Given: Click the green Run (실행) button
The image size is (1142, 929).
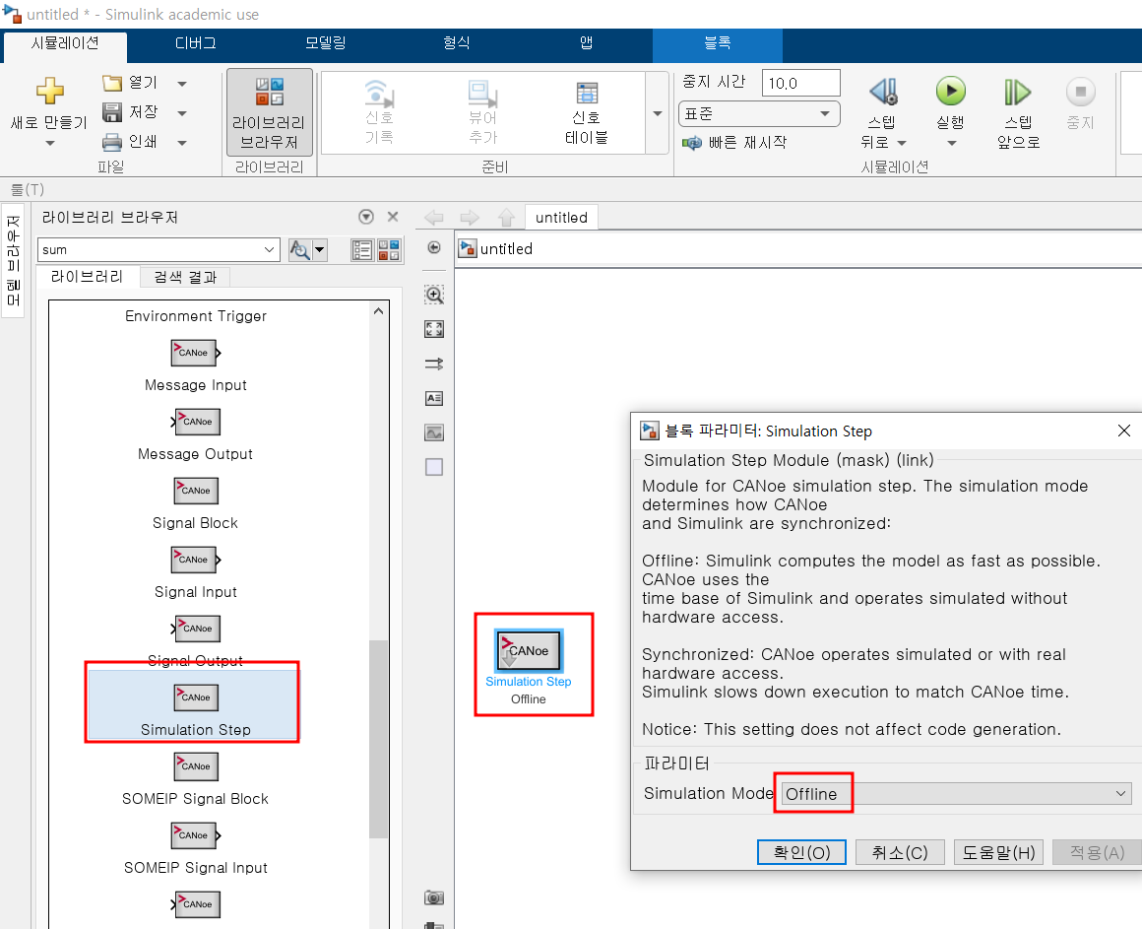Looking at the screenshot, I should pyautogui.click(x=950, y=91).
